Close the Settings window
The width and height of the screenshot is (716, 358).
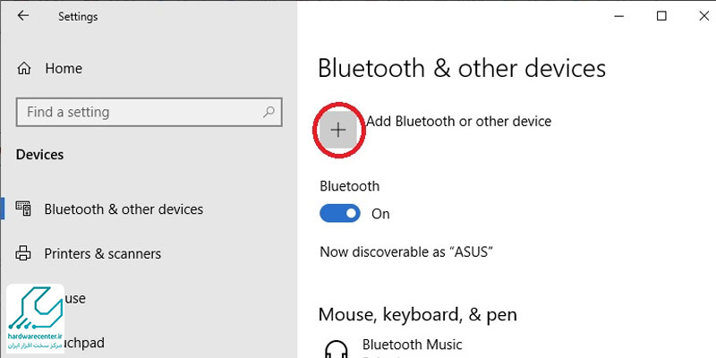704,16
